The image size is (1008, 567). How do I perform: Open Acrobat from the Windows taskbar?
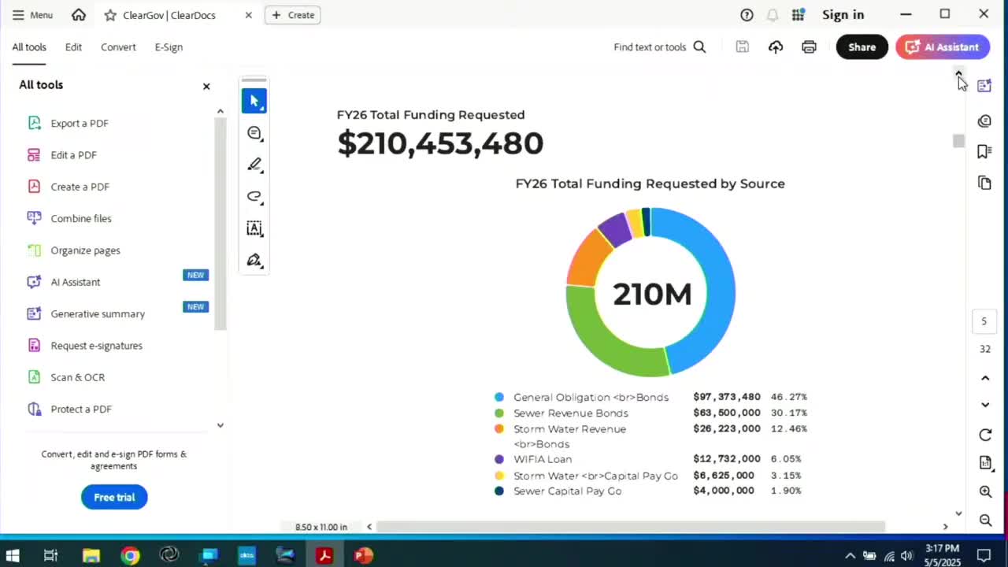[x=324, y=555]
